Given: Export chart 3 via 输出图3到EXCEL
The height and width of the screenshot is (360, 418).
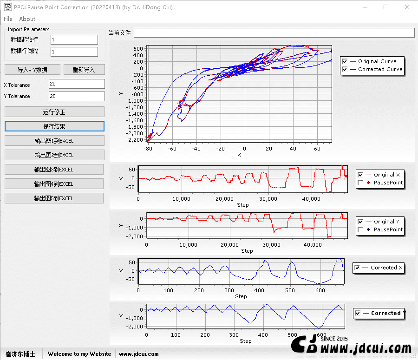Looking at the screenshot, I should tap(54, 170).
